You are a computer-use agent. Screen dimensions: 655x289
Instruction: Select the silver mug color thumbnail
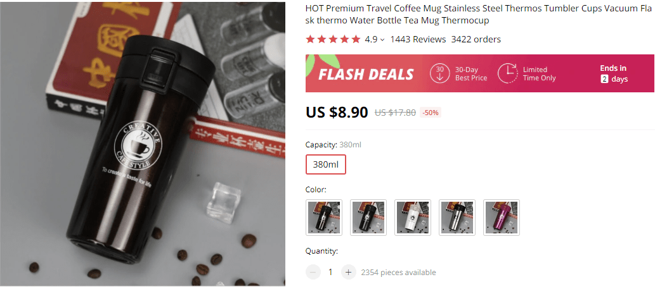point(457,218)
